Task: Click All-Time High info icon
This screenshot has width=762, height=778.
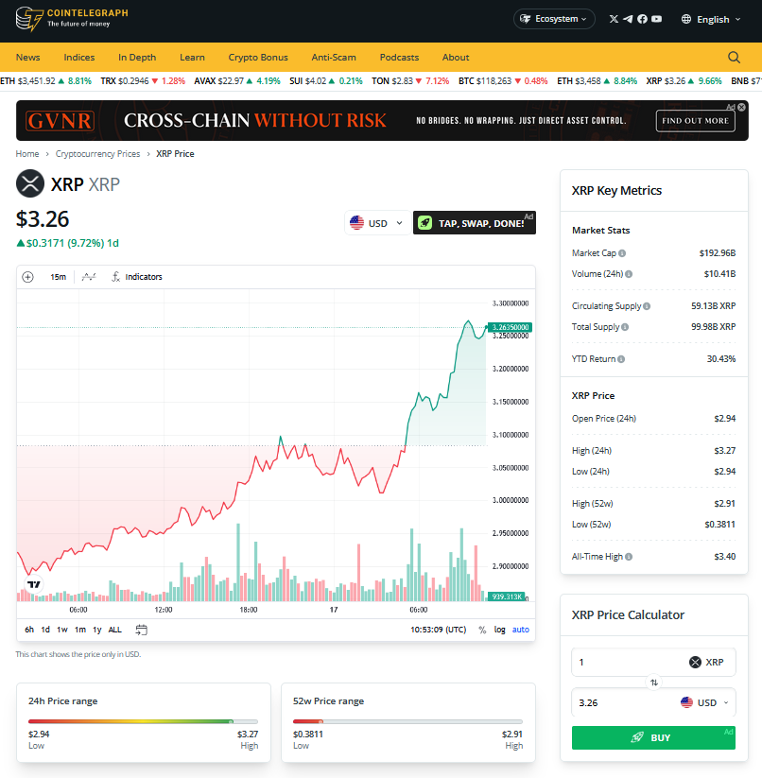Action: point(629,557)
